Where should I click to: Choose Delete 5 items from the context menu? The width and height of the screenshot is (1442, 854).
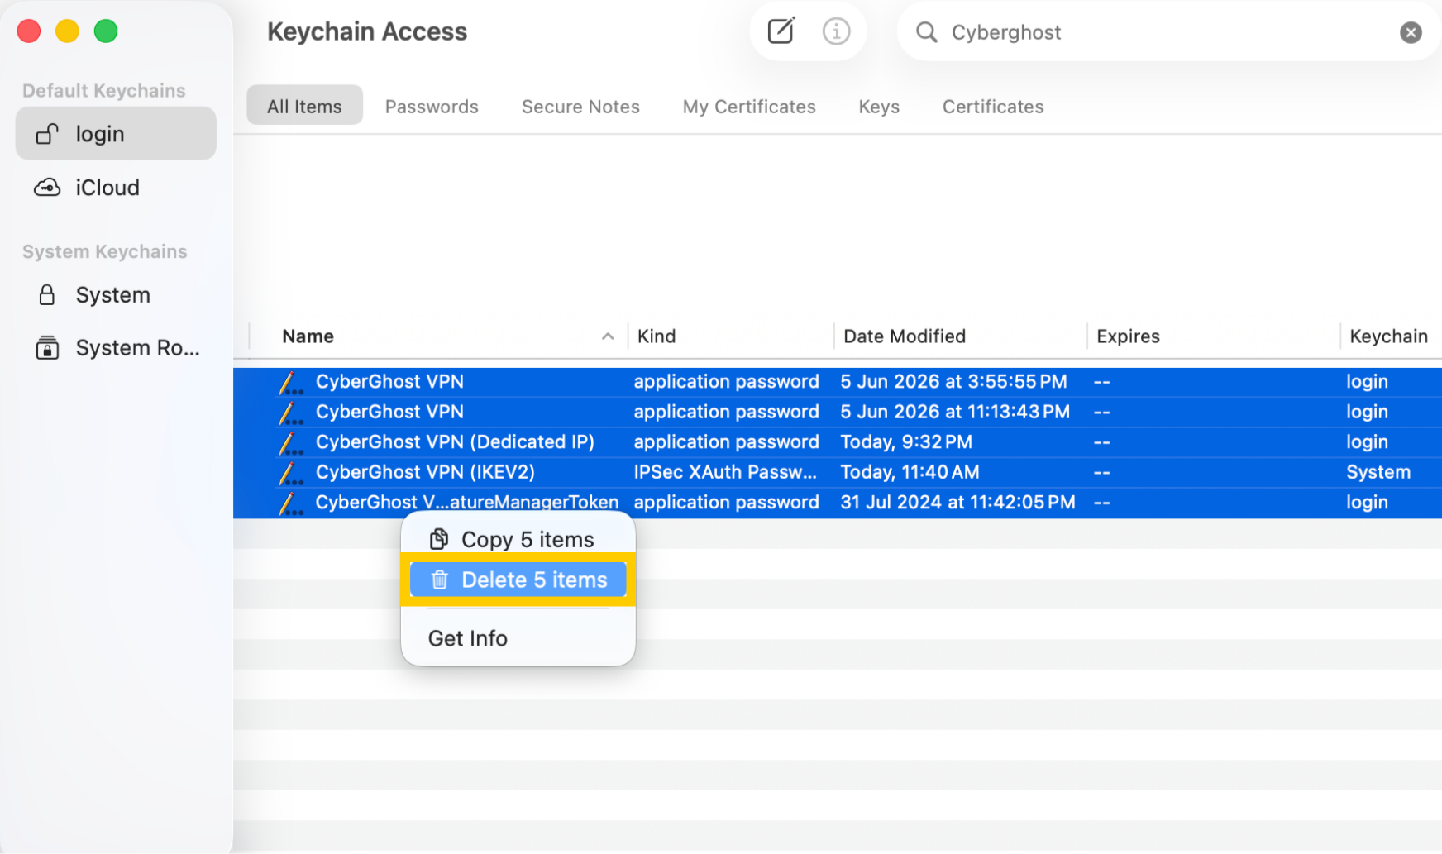point(518,580)
